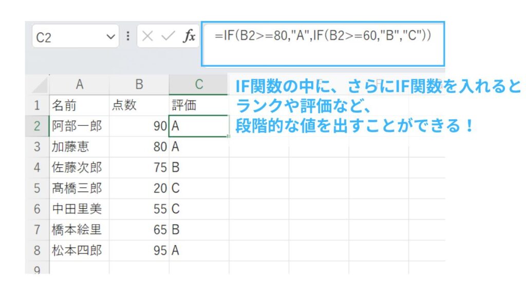
Task: Click evaluation cell in 加藤恵 row
Action: coord(199,147)
